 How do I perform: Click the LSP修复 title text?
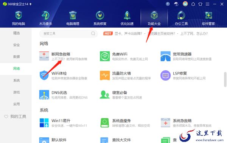(x=180, y=73)
